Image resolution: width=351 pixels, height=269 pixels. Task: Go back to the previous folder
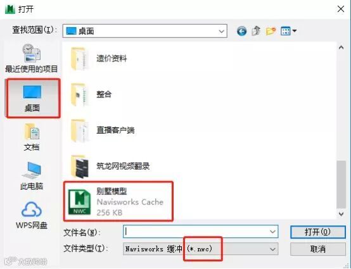pos(242,31)
